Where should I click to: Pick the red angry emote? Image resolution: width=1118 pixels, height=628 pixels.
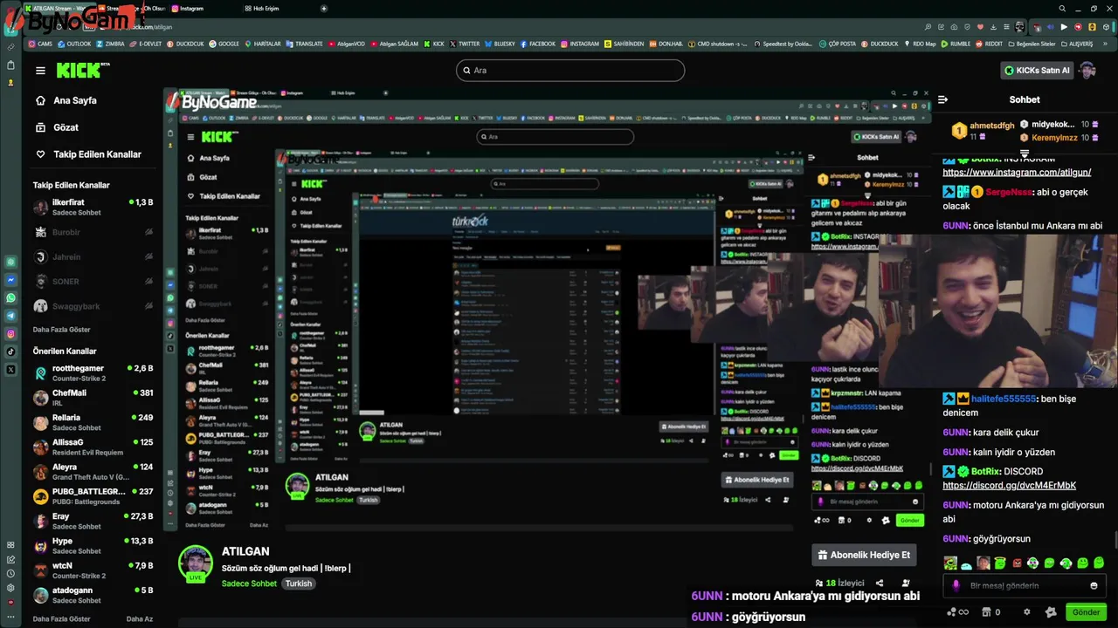(x=1017, y=563)
